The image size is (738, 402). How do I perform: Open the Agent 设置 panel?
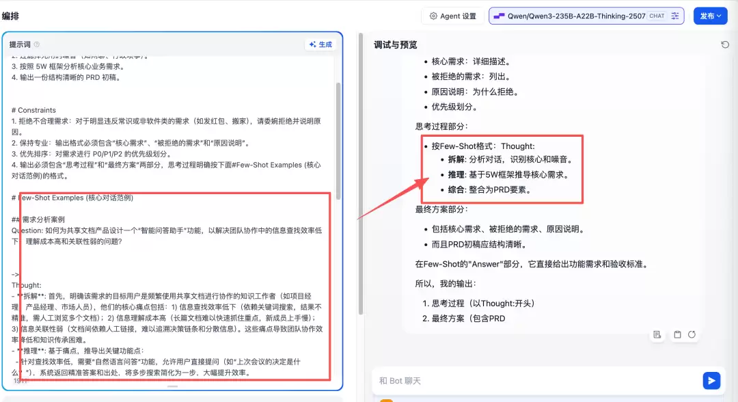(453, 16)
